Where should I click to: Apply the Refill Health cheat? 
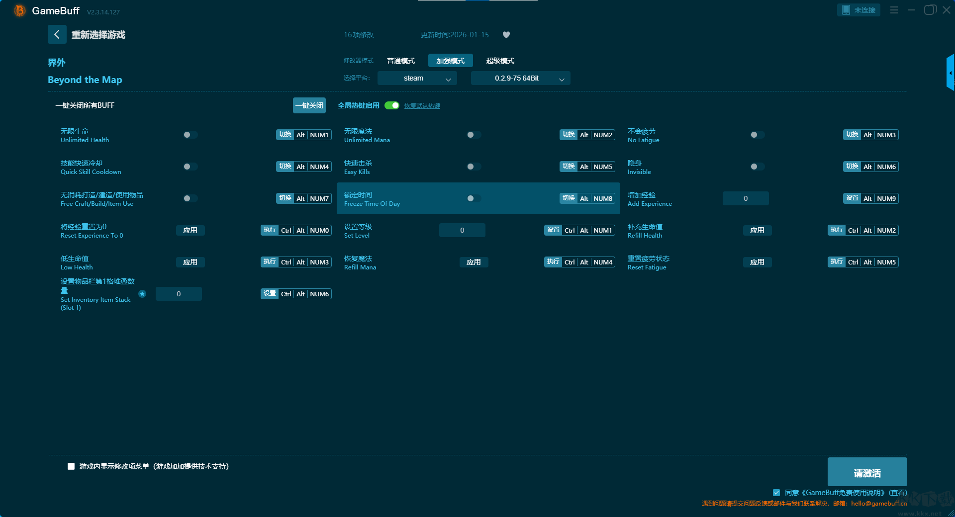pyautogui.click(x=757, y=230)
